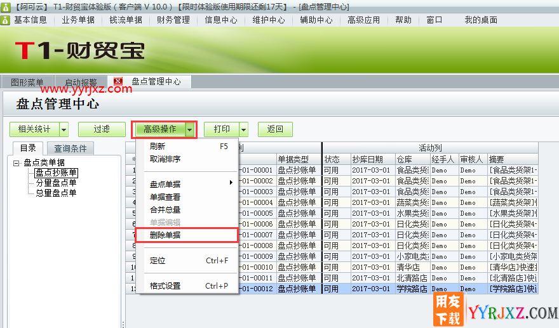This screenshot has height=328, width=559.
Task: Open the 窗口 menu
Action: tap(434, 20)
